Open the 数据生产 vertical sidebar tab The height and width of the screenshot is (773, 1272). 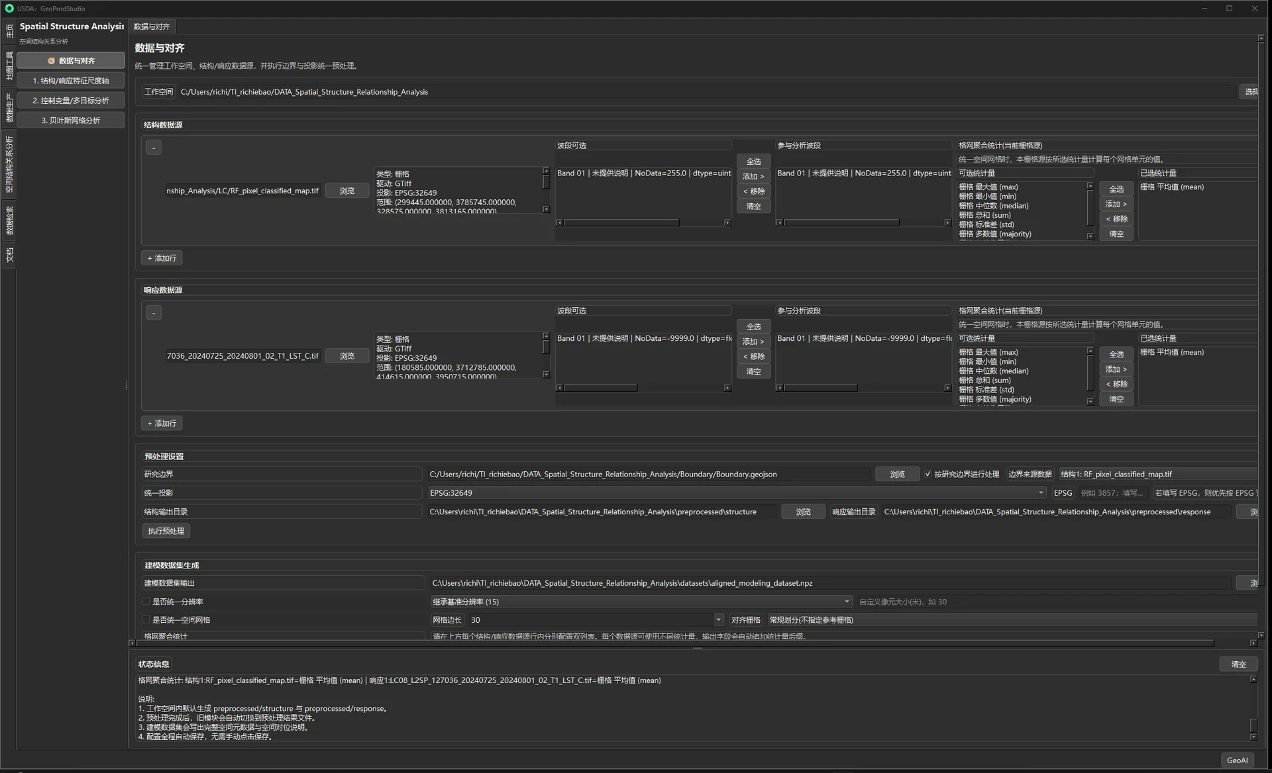coord(9,107)
